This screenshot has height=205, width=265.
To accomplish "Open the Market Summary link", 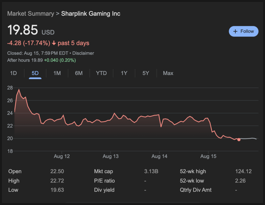I will pyautogui.click(x=31, y=13).
